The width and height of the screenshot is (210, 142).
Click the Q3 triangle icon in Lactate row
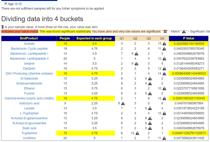click(150, 108)
